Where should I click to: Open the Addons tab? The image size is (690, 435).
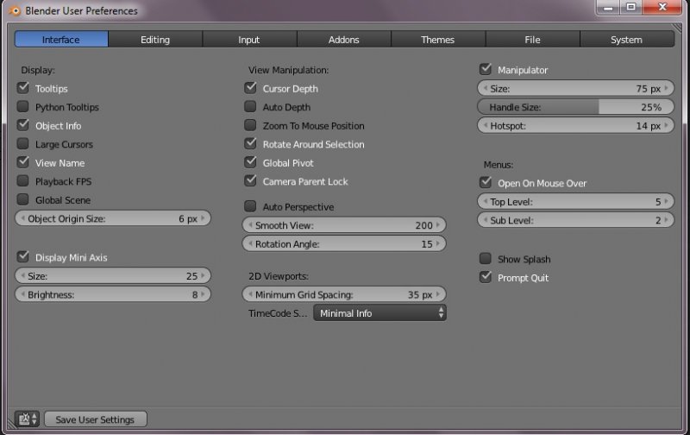[x=343, y=40]
